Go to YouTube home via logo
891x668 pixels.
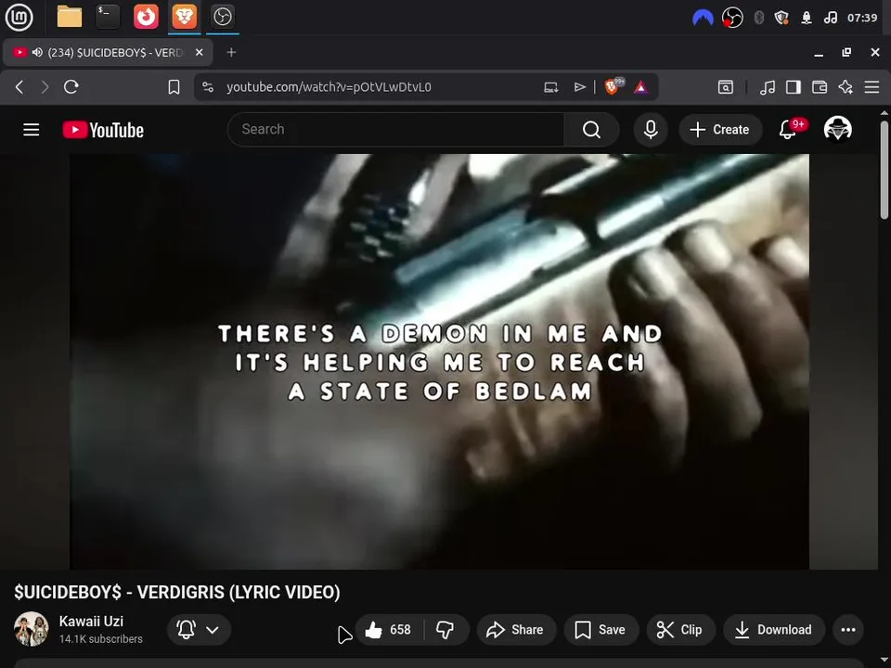click(103, 130)
